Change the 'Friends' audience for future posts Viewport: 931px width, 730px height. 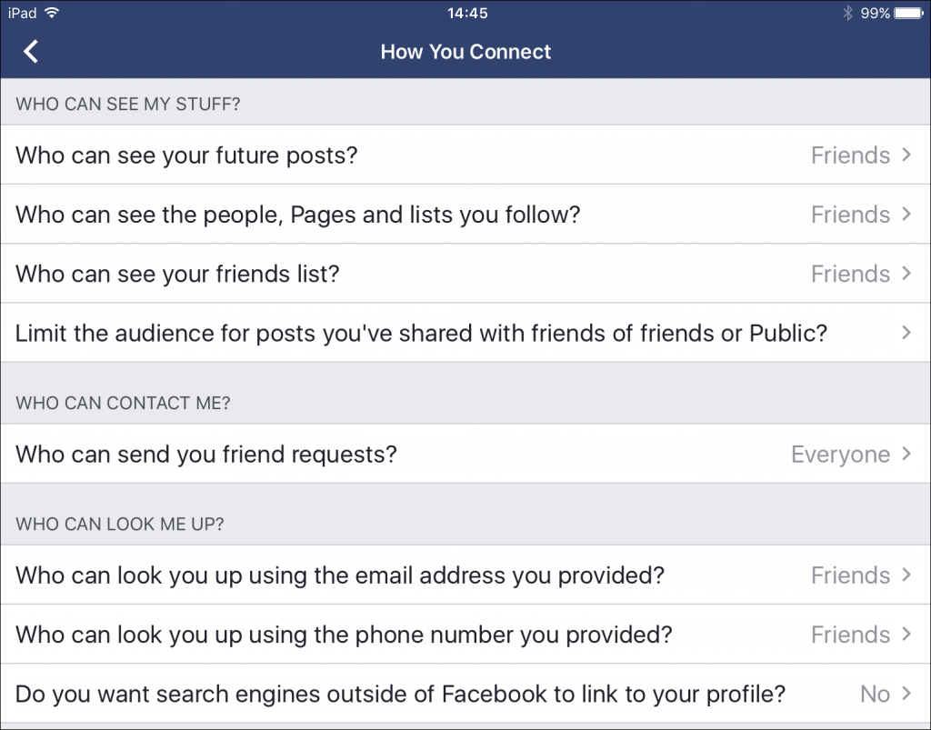click(850, 155)
